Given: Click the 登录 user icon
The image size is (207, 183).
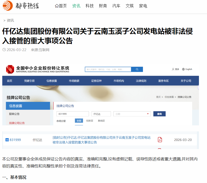Looking at the screenshot, I should pyautogui.click(x=173, y=69).
